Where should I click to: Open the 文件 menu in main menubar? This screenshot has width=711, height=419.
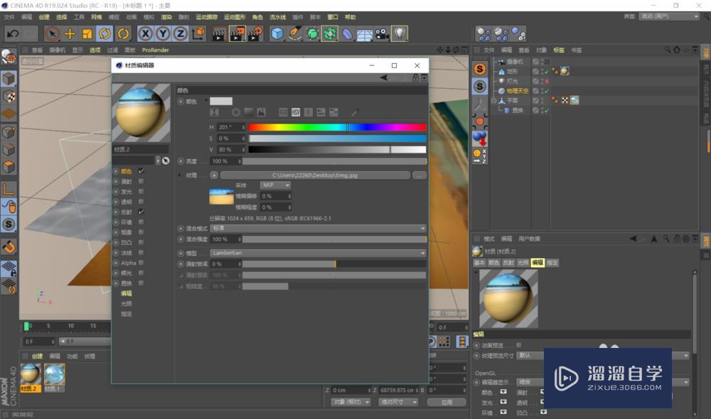[x=9, y=17]
